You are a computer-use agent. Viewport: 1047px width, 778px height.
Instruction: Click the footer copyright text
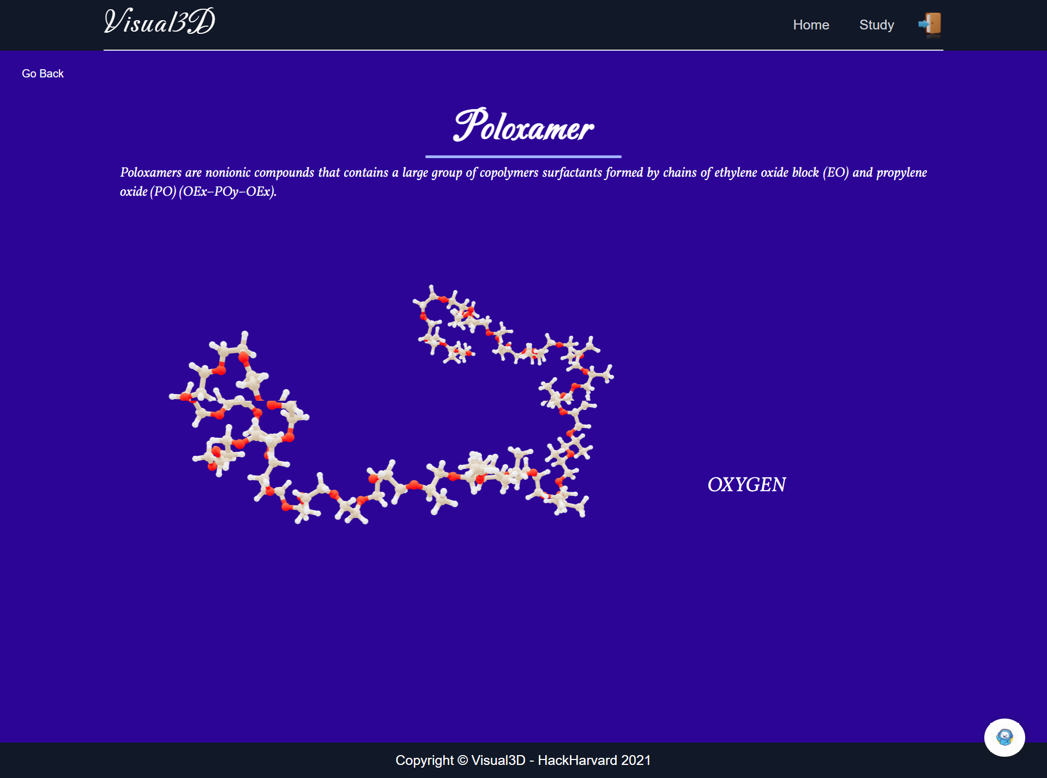523,760
